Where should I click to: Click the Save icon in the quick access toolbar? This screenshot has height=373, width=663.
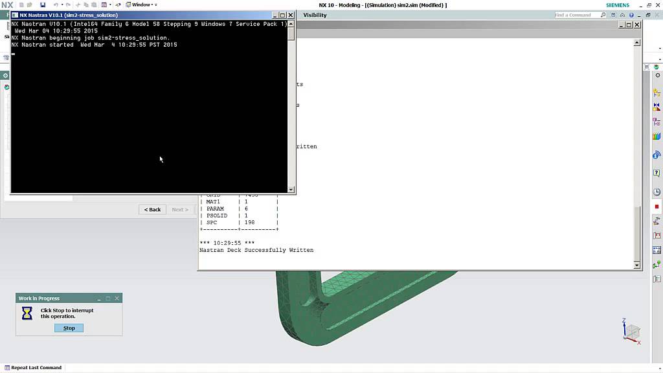pyautogui.click(x=43, y=5)
